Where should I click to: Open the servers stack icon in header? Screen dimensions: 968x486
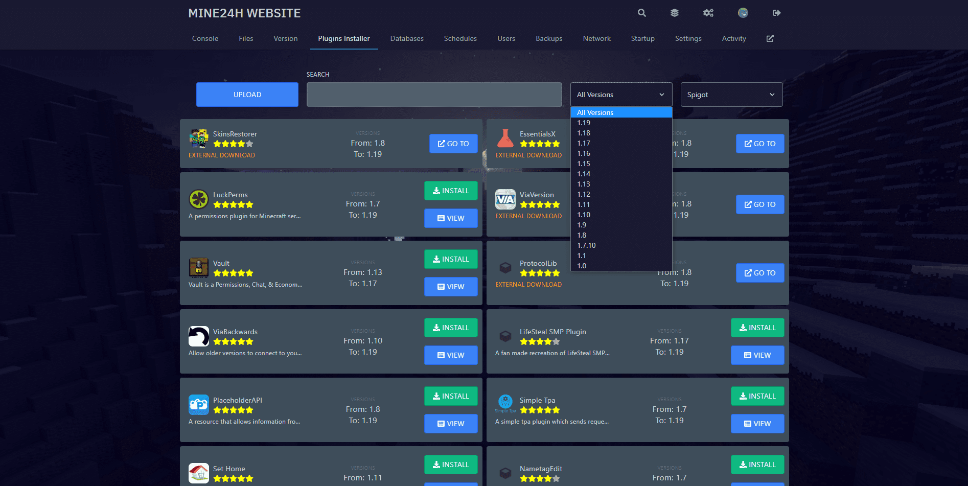pyautogui.click(x=675, y=13)
